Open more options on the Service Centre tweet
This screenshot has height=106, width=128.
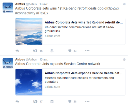tap(87, 101)
